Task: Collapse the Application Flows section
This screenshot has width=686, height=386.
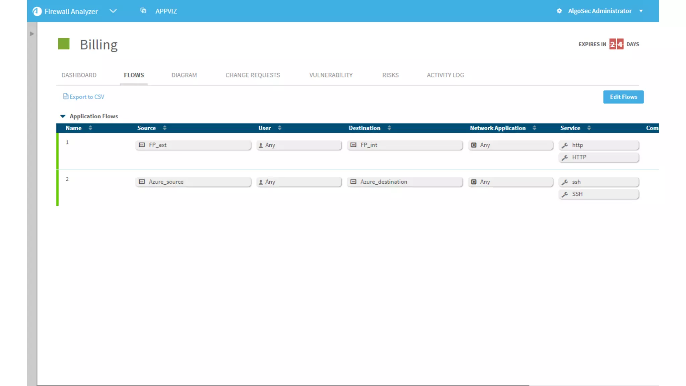Action: coord(63,116)
